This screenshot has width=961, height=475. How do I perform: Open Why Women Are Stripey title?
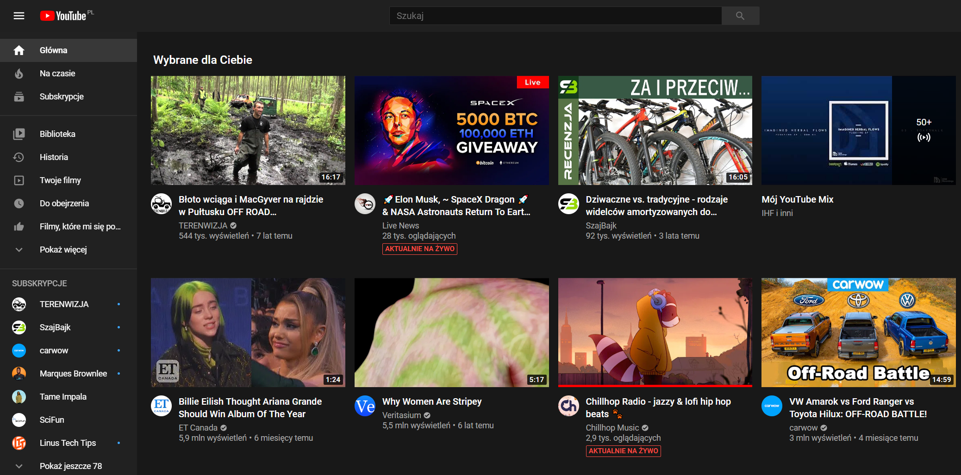click(432, 402)
